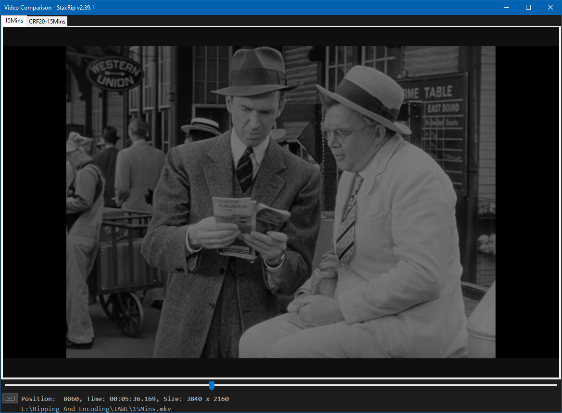Image resolution: width=562 pixels, height=413 pixels.
Task: Click the Position and Time status text
Action: [125, 399]
